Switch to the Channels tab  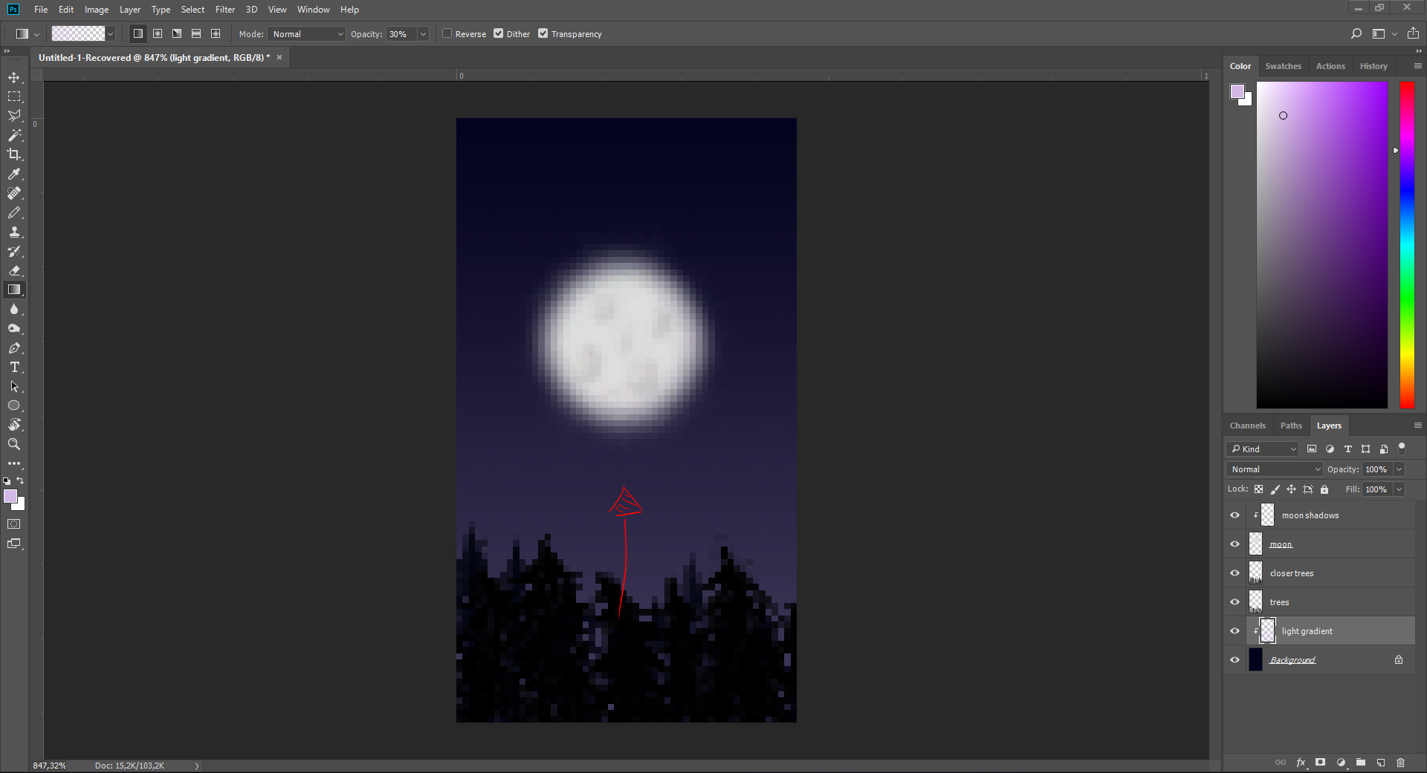coord(1247,425)
